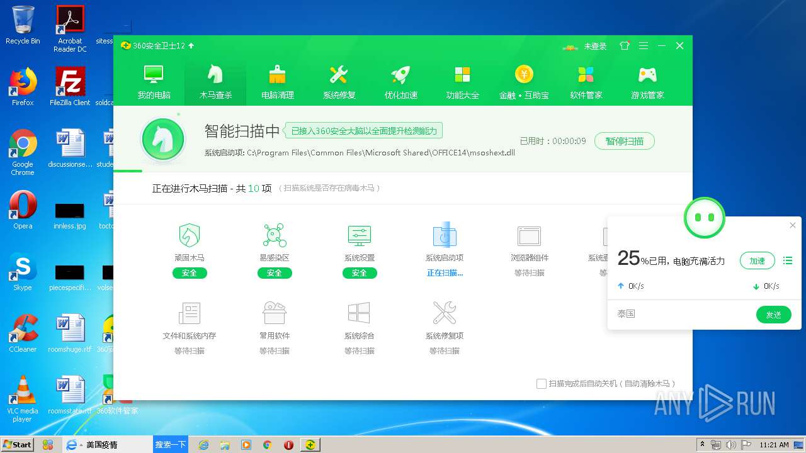Click 未登录 login link
Screen dimensions: 806x453
(595, 46)
